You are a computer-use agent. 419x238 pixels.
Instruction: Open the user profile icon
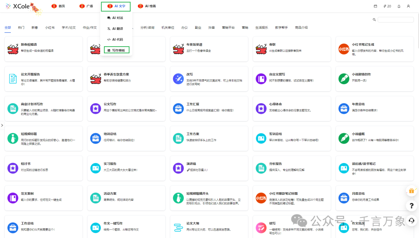tap(408, 6)
